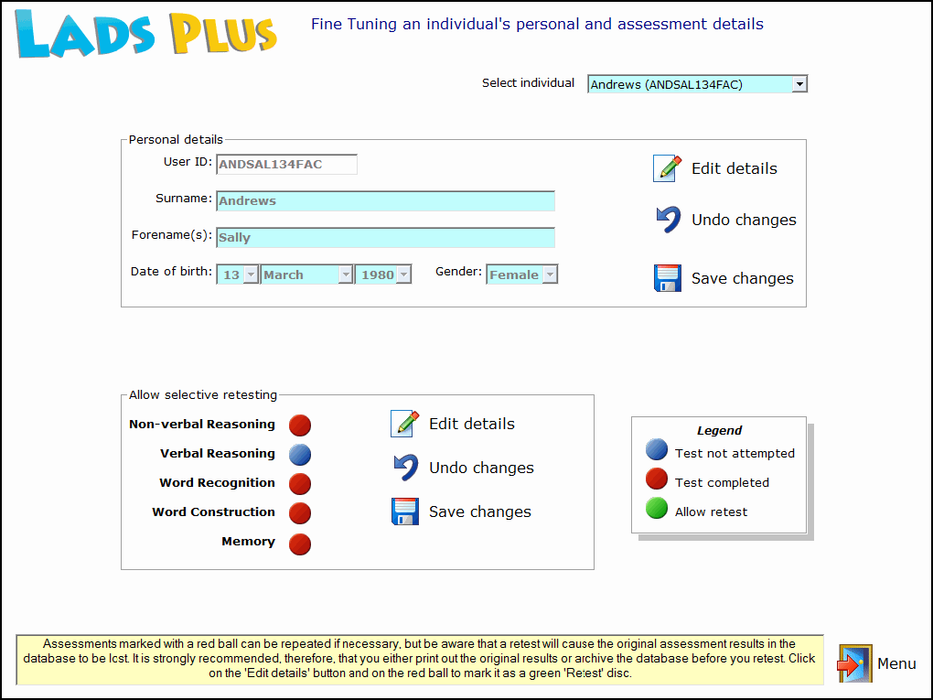933x700 pixels.
Task: Click the blue Test not attempted legend ball
Action: point(657,448)
